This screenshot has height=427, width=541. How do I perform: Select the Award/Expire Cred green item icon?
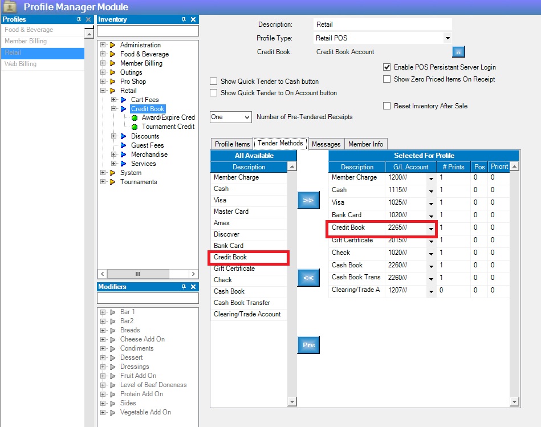tap(135, 117)
